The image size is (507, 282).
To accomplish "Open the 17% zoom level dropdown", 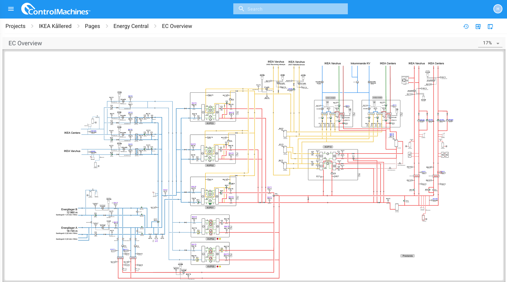I will coord(491,43).
